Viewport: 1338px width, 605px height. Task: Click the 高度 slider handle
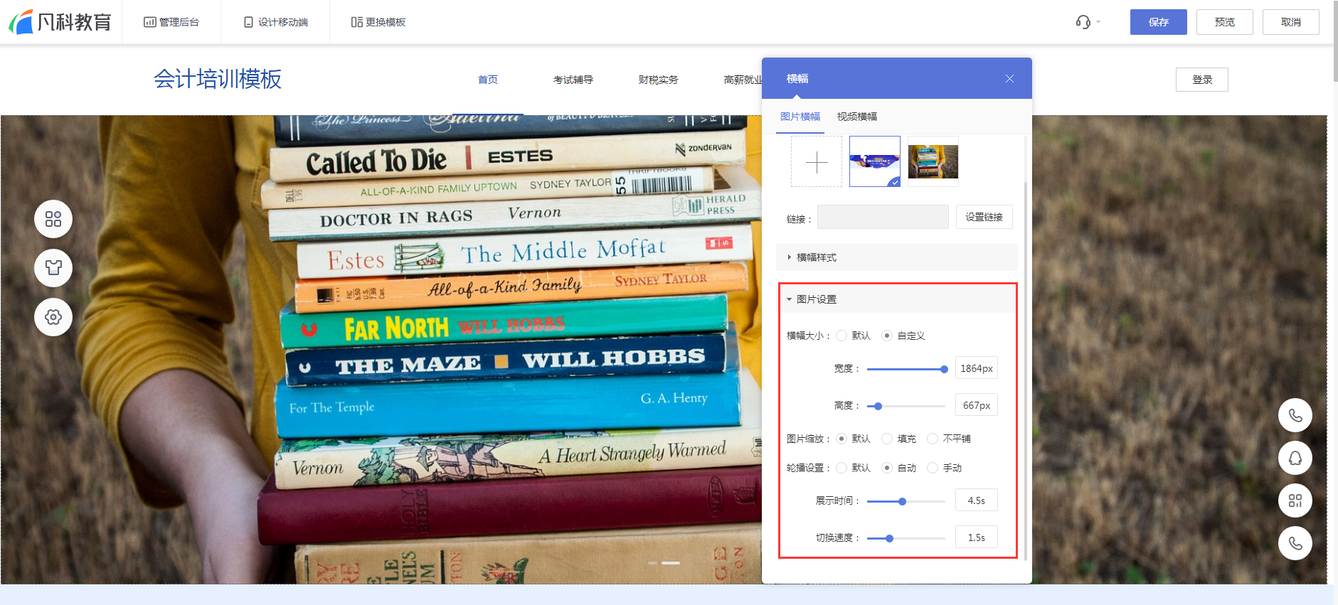point(878,406)
